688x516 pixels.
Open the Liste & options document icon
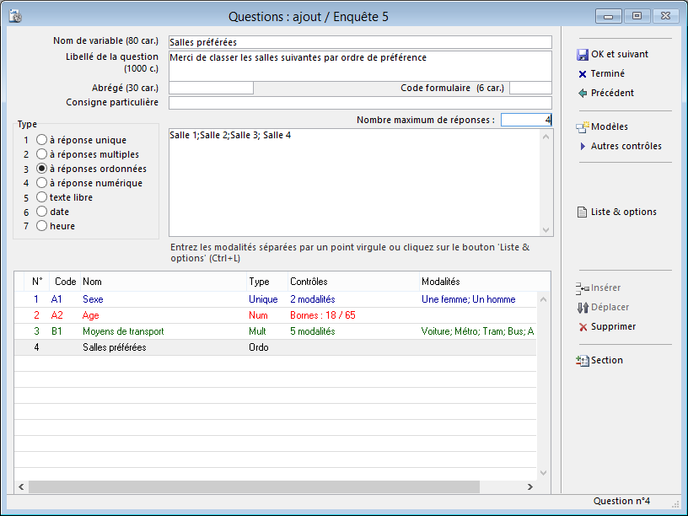(582, 212)
